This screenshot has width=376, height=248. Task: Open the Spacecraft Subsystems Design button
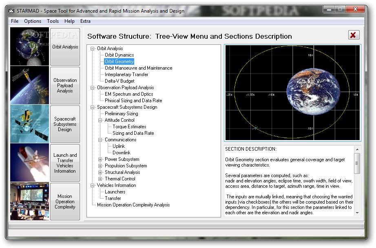pos(65,124)
